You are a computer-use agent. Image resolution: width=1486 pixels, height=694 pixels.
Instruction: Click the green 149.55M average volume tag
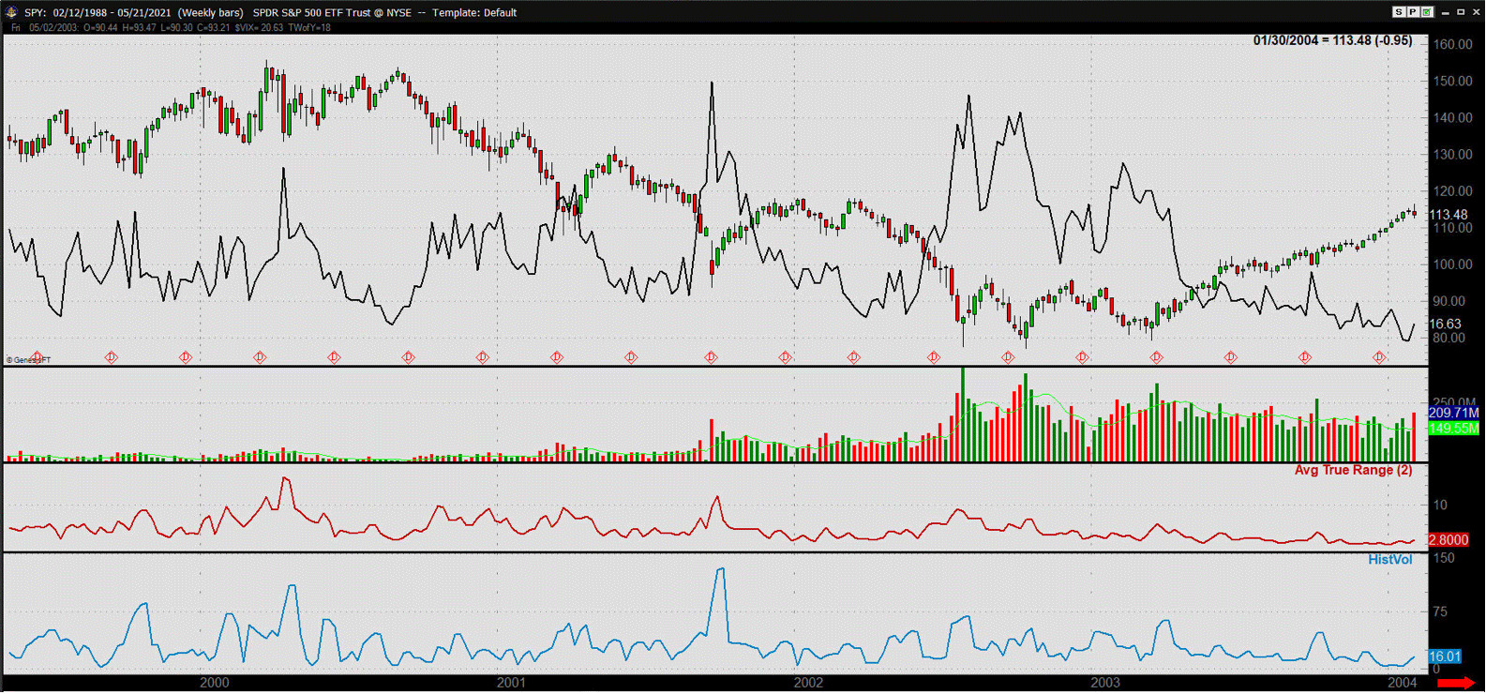point(1453,428)
